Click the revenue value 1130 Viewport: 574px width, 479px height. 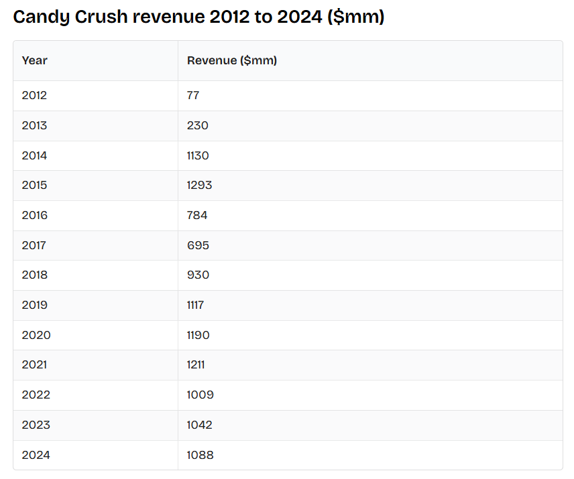coord(198,155)
